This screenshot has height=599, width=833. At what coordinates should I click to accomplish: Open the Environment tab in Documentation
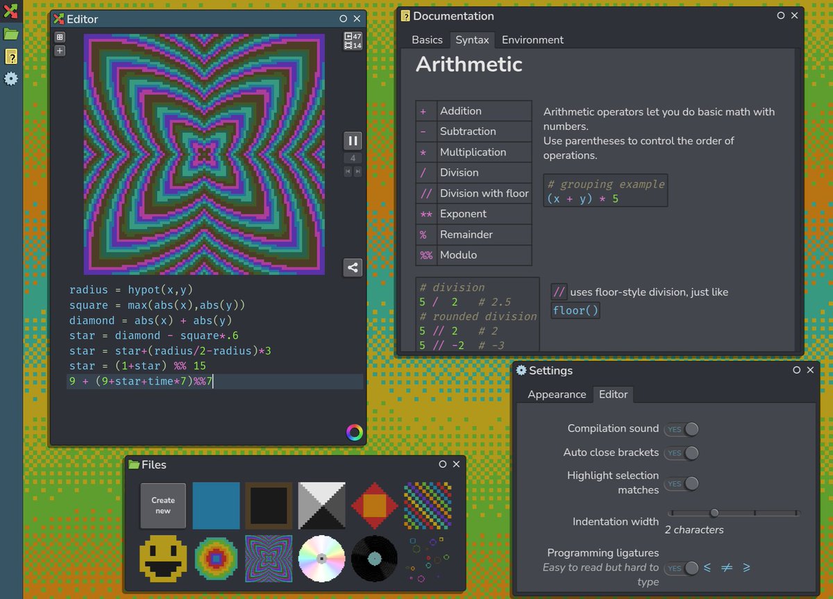(532, 40)
